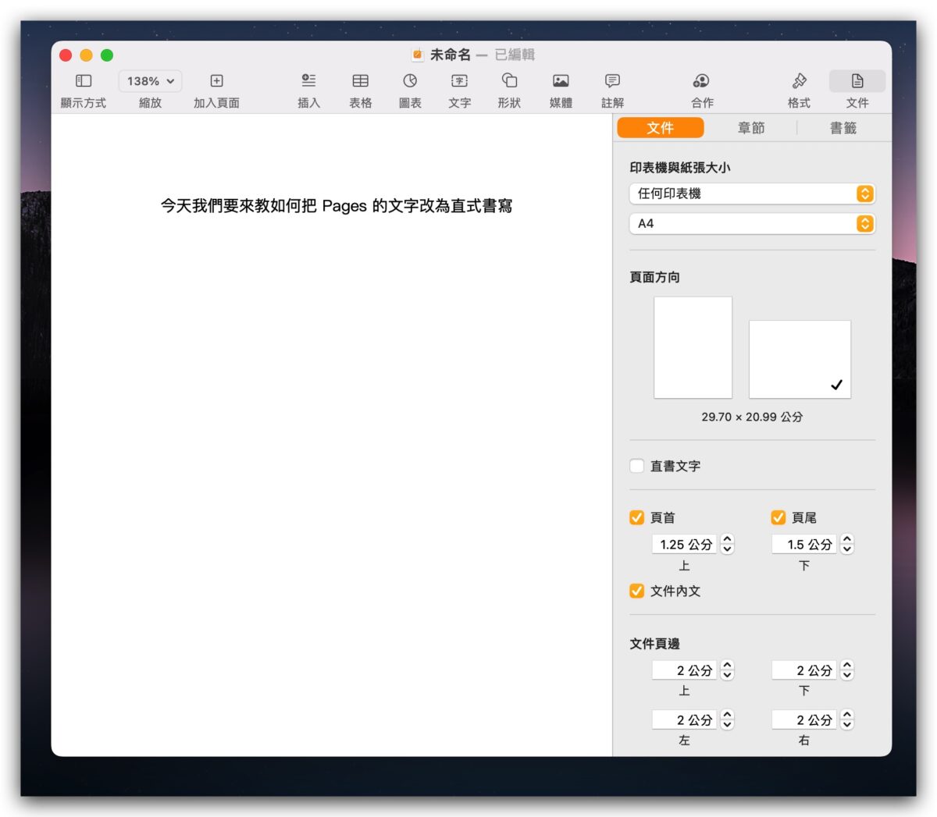Image resolution: width=937 pixels, height=817 pixels.
Task: Open the 形狀 shapes icon
Action: (509, 80)
